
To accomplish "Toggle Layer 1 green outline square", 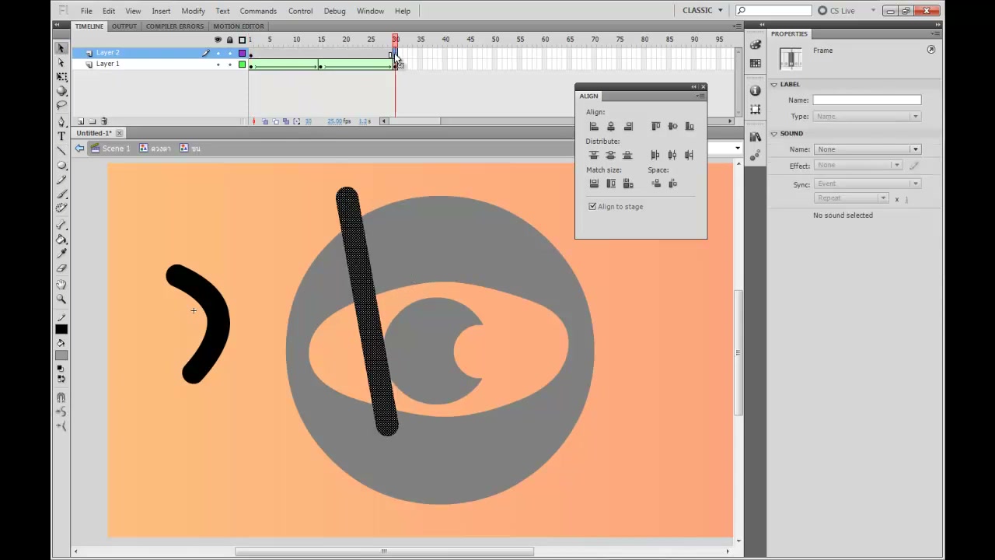I will (x=242, y=65).
